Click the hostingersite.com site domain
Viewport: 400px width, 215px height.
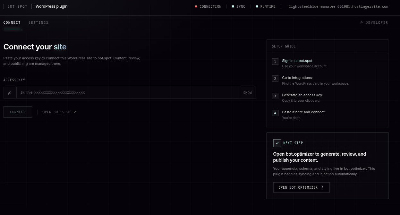click(x=338, y=6)
